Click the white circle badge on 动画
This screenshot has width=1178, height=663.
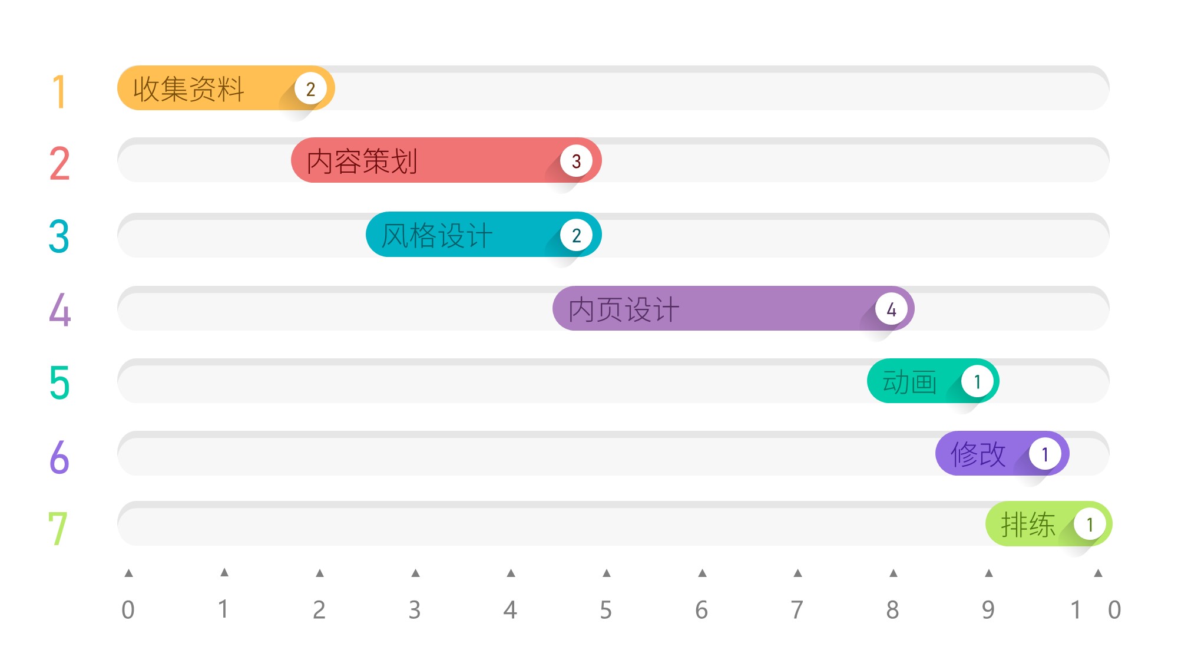tap(977, 382)
